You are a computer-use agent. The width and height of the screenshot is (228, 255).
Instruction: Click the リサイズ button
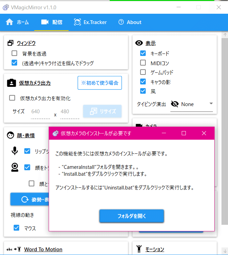click(x=102, y=111)
